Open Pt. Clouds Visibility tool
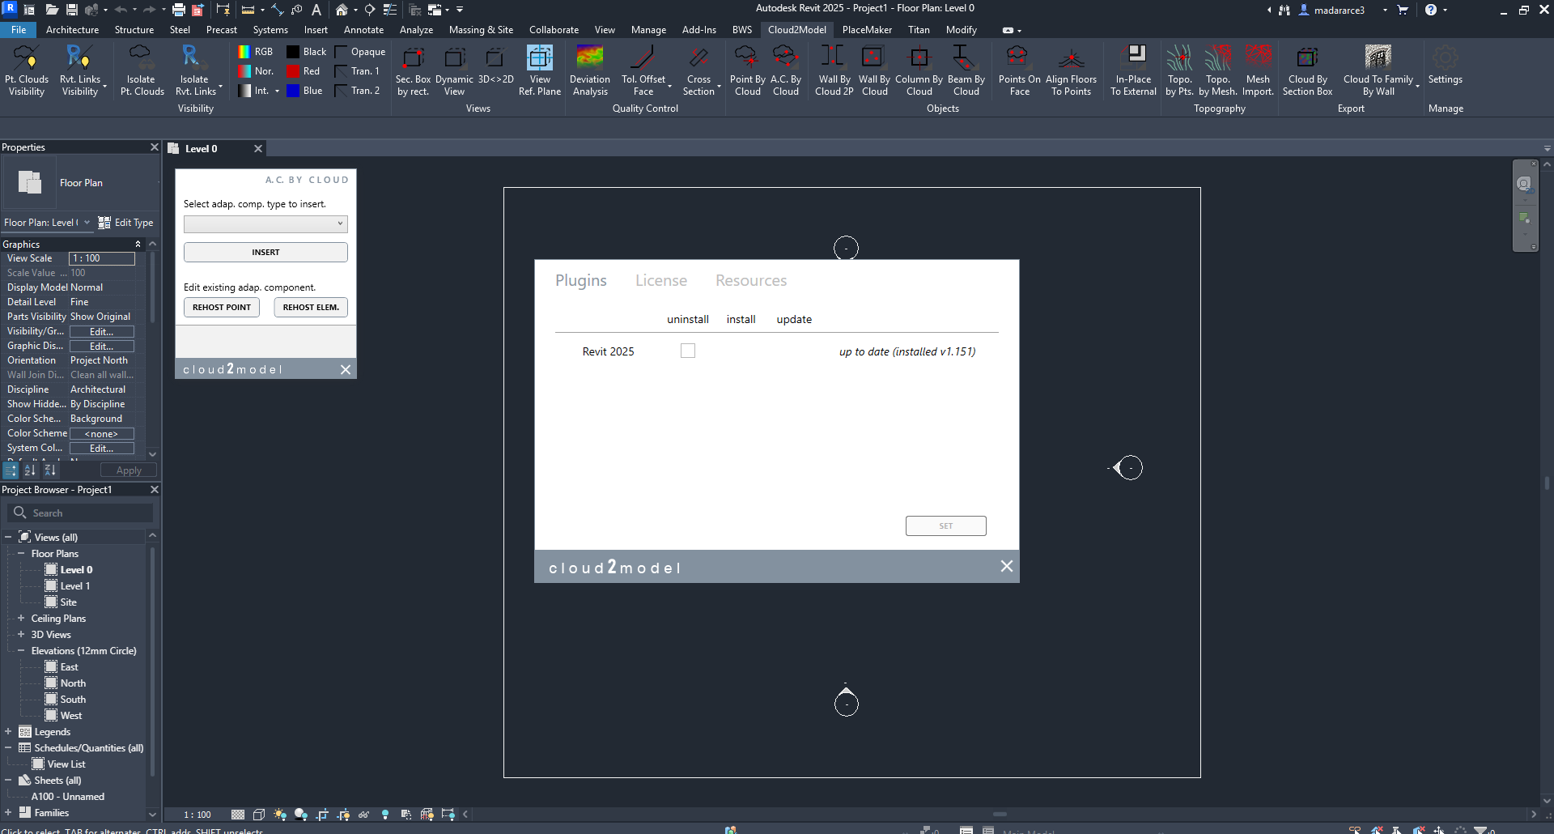Viewport: 1554px width, 834px height. pyautogui.click(x=27, y=71)
